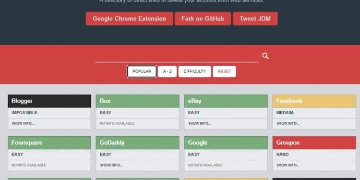The width and height of the screenshot is (360, 180).
Task: Expand Show Info under eBay
Action: click(x=200, y=123)
